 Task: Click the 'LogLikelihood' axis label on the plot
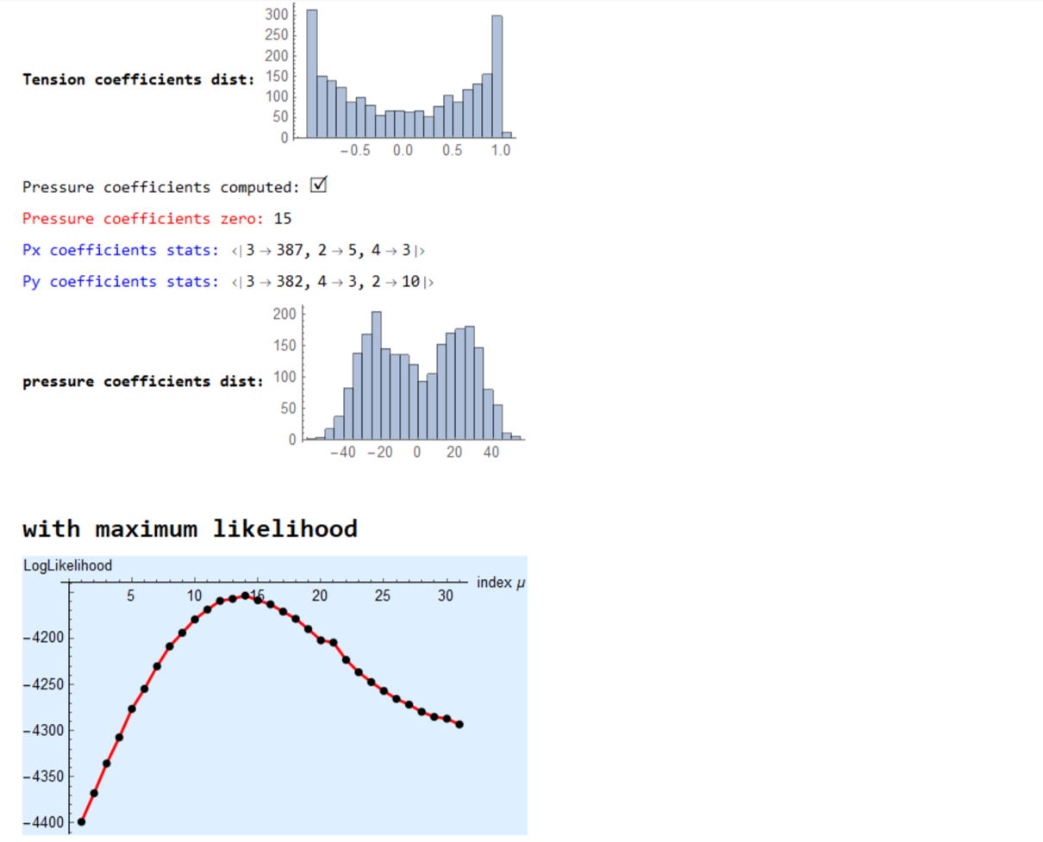click(x=67, y=565)
